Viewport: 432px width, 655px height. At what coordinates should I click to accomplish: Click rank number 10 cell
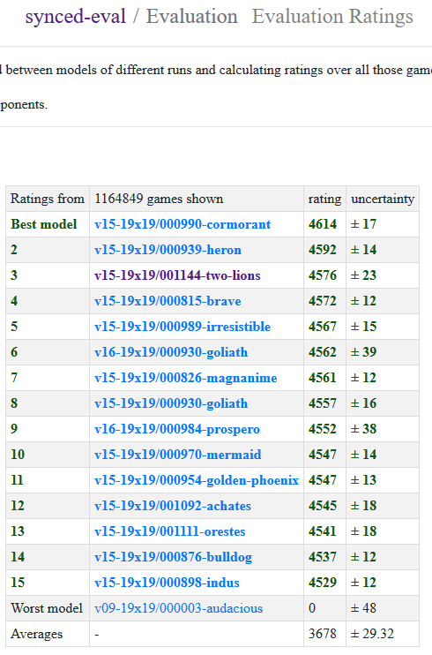[48, 455]
